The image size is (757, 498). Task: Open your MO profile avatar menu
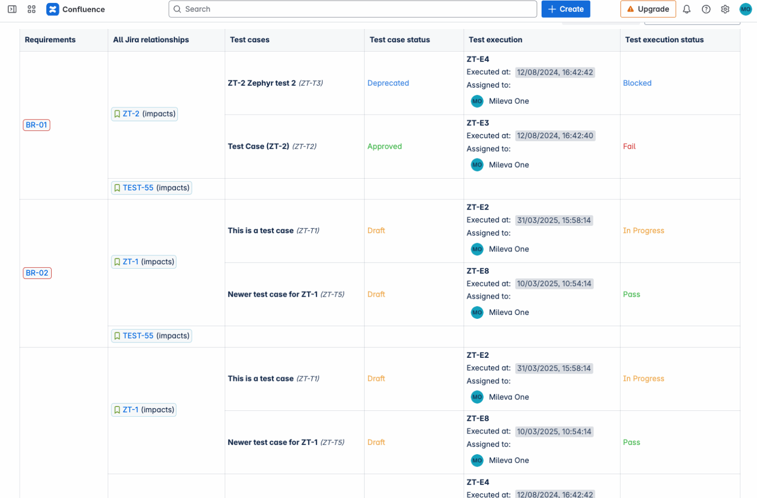746,9
